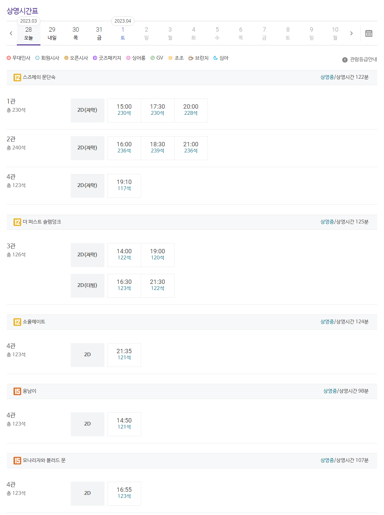Click the 12 rating badge for 소울메이트
384x515 pixels.
click(17, 322)
